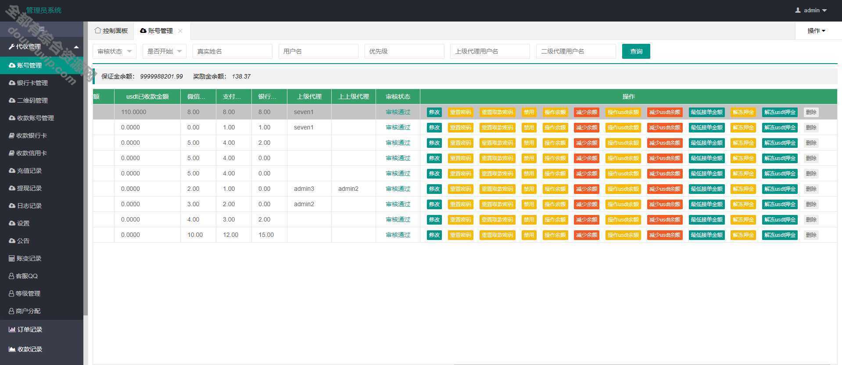Close the 账号管理 tab with its X
The image size is (842, 365).
(180, 31)
